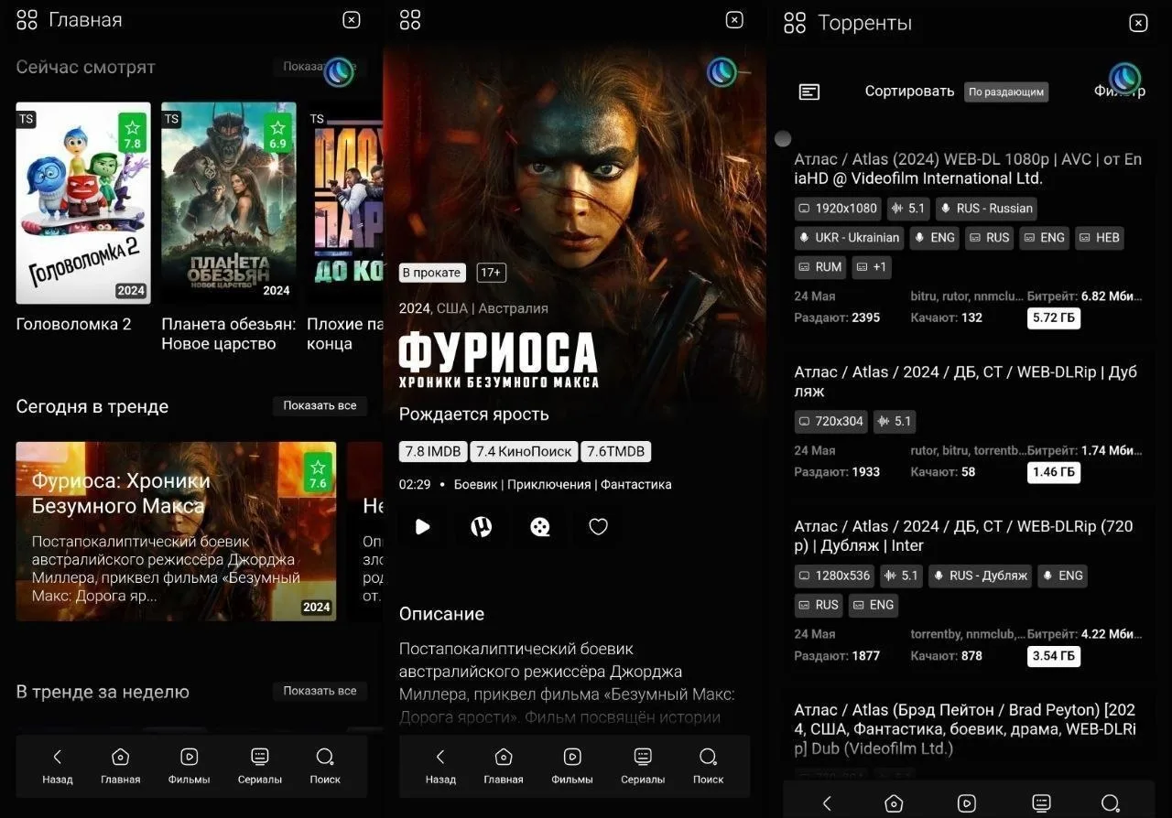Open torrents via the icon next to the play icon
The image size is (1172, 818).
coord(482,527)
